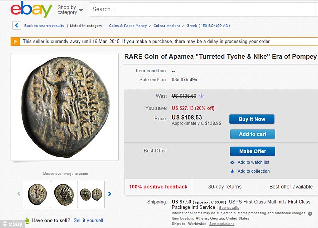Select the coin obverse thumbnail with turreted head
This screenshot has height=228, width=318.
(x=64, y=194)
